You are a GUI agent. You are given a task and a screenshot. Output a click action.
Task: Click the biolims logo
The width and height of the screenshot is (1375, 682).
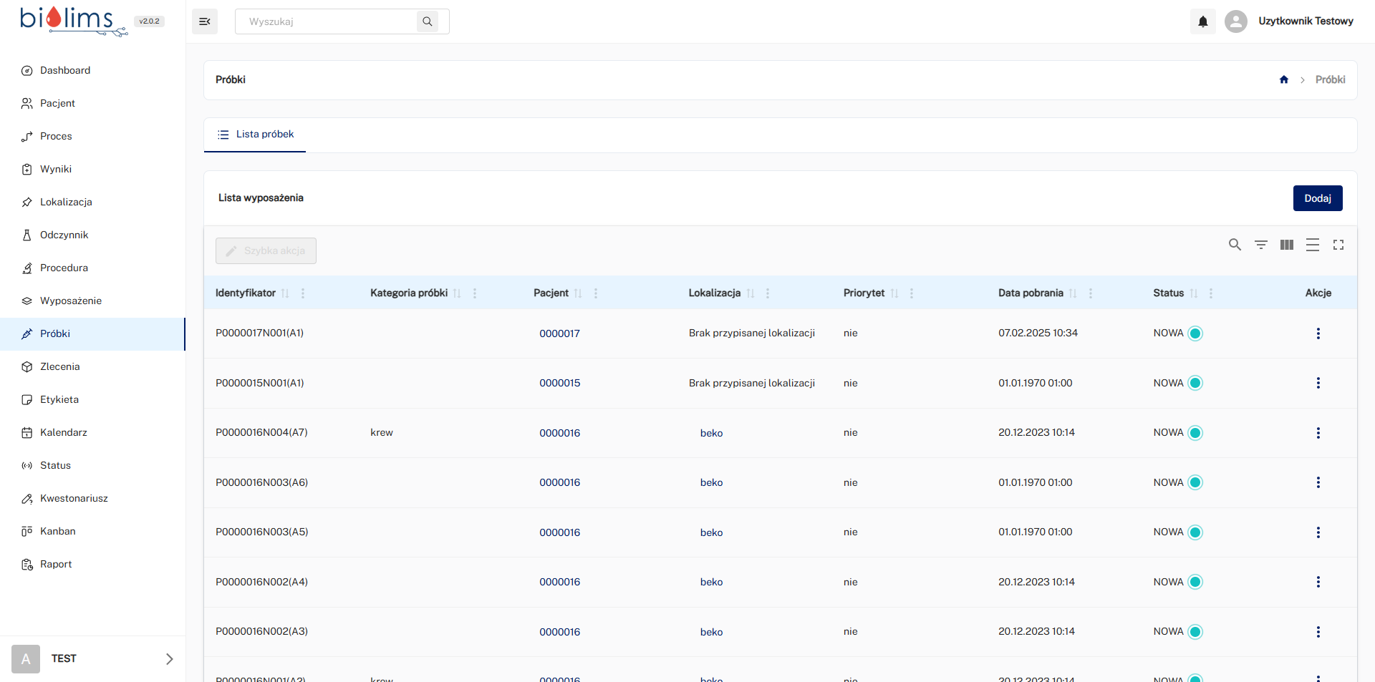(x=73, y=21)
